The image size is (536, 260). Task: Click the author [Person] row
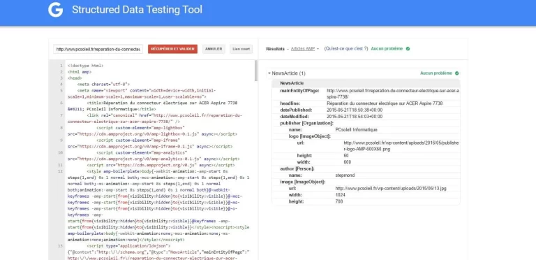pyautogui.click(x=366, y=168)
